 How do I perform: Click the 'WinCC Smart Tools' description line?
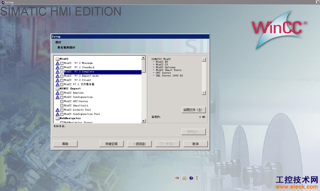tap(169, 70)
